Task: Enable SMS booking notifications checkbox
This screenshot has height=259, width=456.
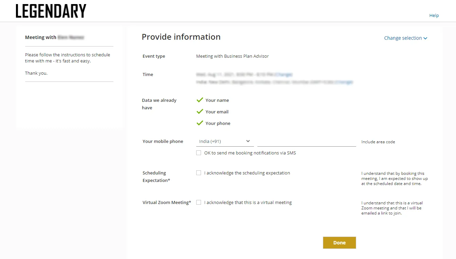Action: (x=199, y=153)
